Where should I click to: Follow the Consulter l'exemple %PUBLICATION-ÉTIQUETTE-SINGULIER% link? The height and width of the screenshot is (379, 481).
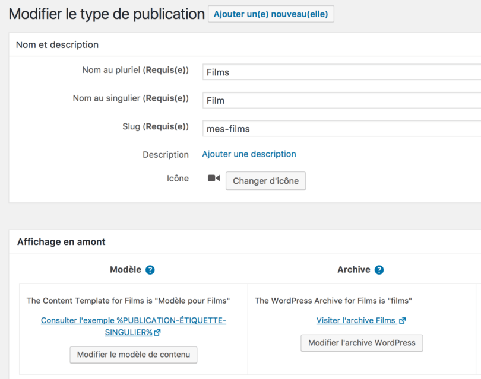click(x=133, y=321)
